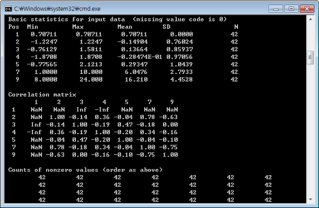Close the cmd.exe console window
The image size is (319, 208).
click(x=307, y=9)
